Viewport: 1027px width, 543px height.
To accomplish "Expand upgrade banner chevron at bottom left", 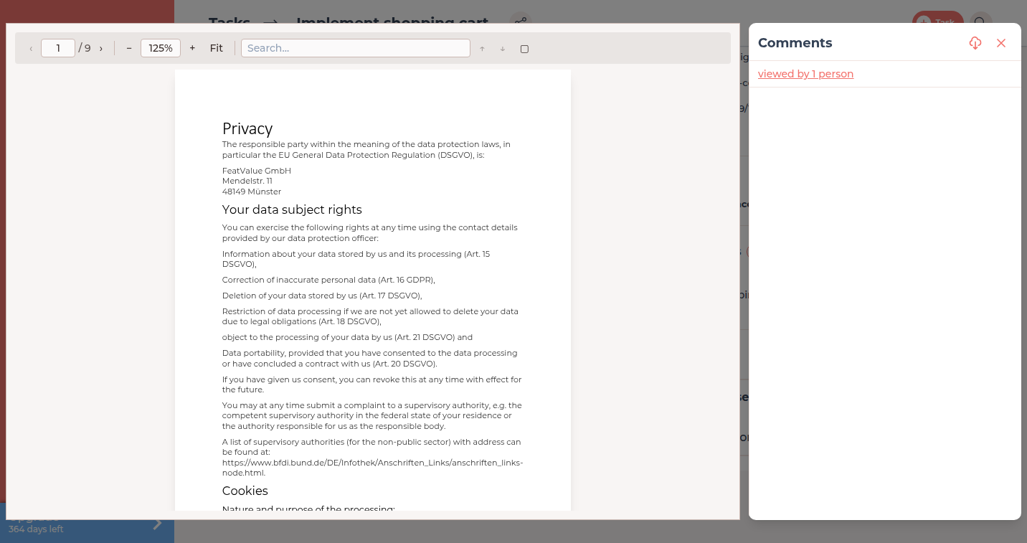I will [x=158, y=524].
